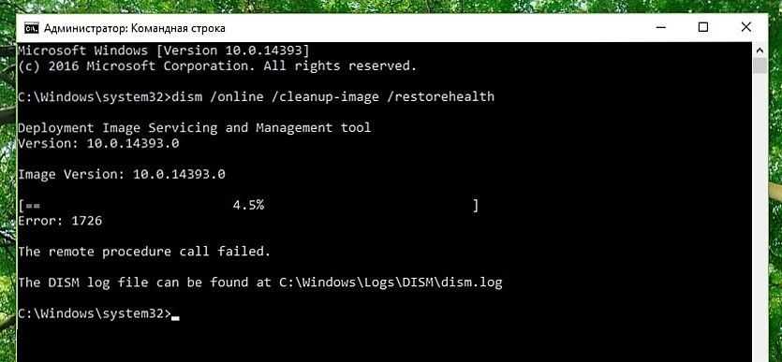The image size is (782, 362).
Task: Click the scrollbar track below the thumb
Action: 760,214
